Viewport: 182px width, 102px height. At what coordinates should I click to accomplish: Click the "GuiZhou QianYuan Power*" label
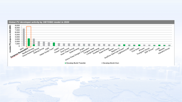tap(114, 53)
